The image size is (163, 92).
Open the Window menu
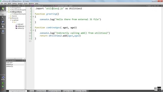click(x=31, y=4)
